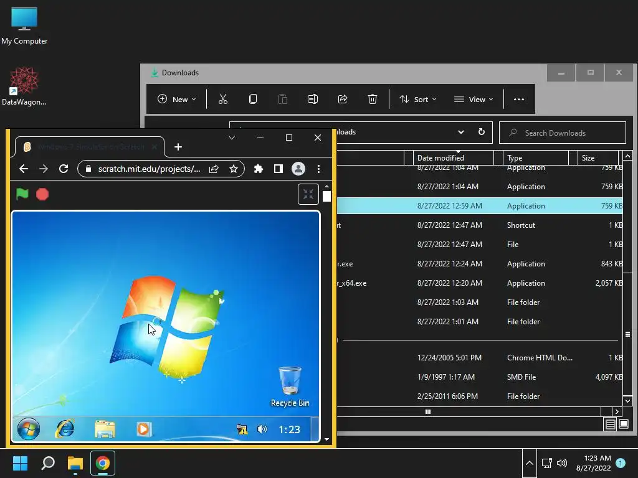Click the simulator volume speaker icon

(x=262, y=429)
